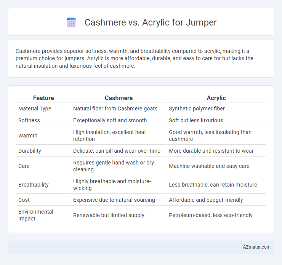This screenshot has height=265, width=282.
Task: Click 'Requires gentle hand wash or dry cleaning'
Action: [114, 166]
